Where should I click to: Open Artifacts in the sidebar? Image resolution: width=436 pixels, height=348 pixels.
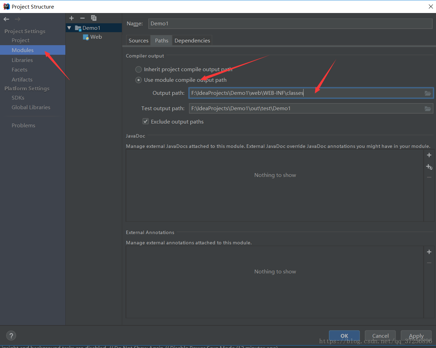tap(22, 79)
